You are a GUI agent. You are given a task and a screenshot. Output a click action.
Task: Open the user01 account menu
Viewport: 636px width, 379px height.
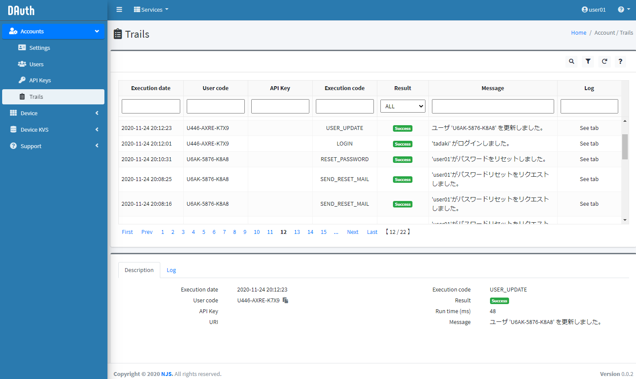click(x=594, y=10)
